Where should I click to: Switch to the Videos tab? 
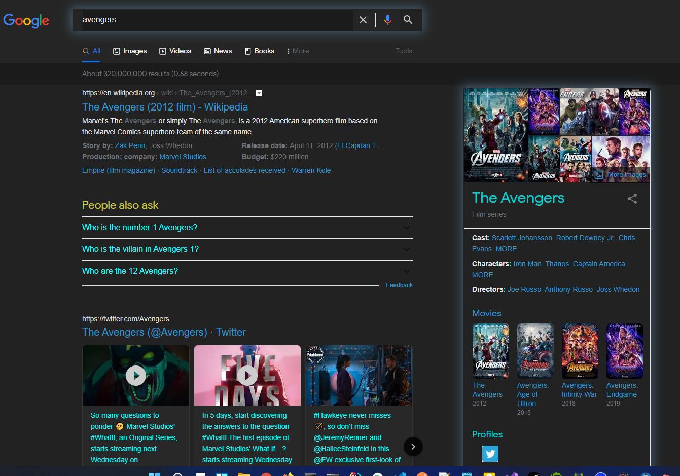(x=175, y=51)
